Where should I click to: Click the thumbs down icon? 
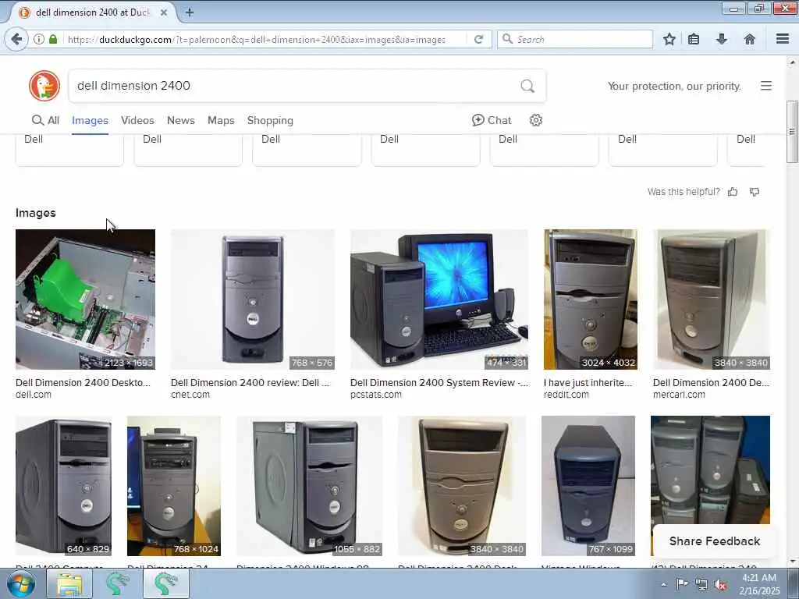click(755, 192)
